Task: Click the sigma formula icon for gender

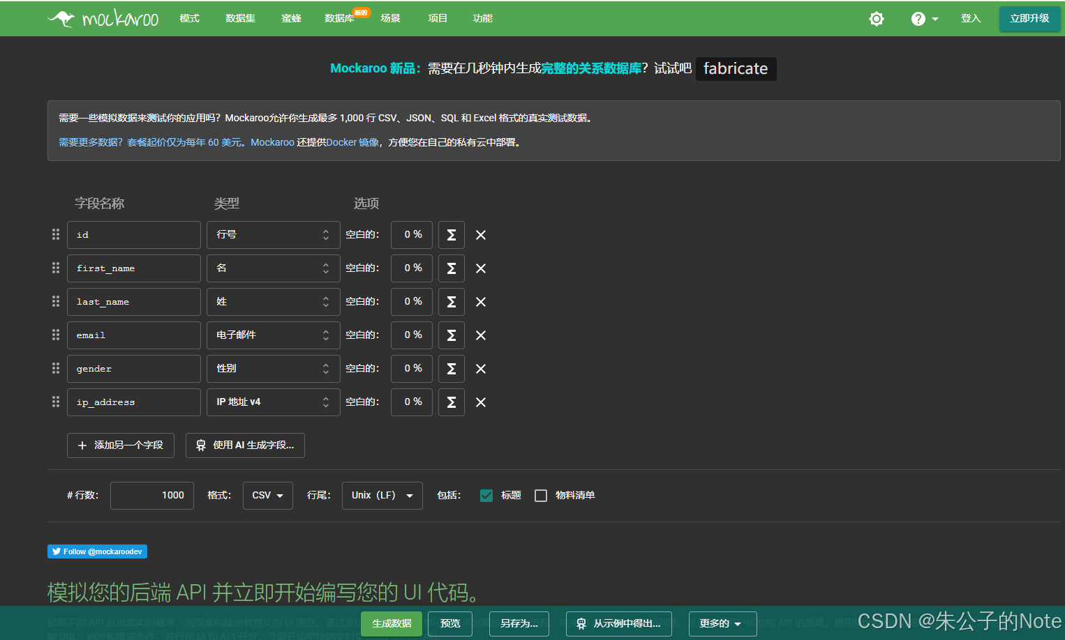Action: (x=452, y=369)
